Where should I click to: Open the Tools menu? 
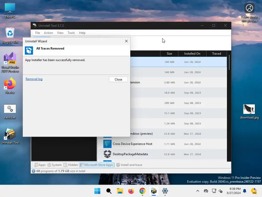(x=71, y=33)
